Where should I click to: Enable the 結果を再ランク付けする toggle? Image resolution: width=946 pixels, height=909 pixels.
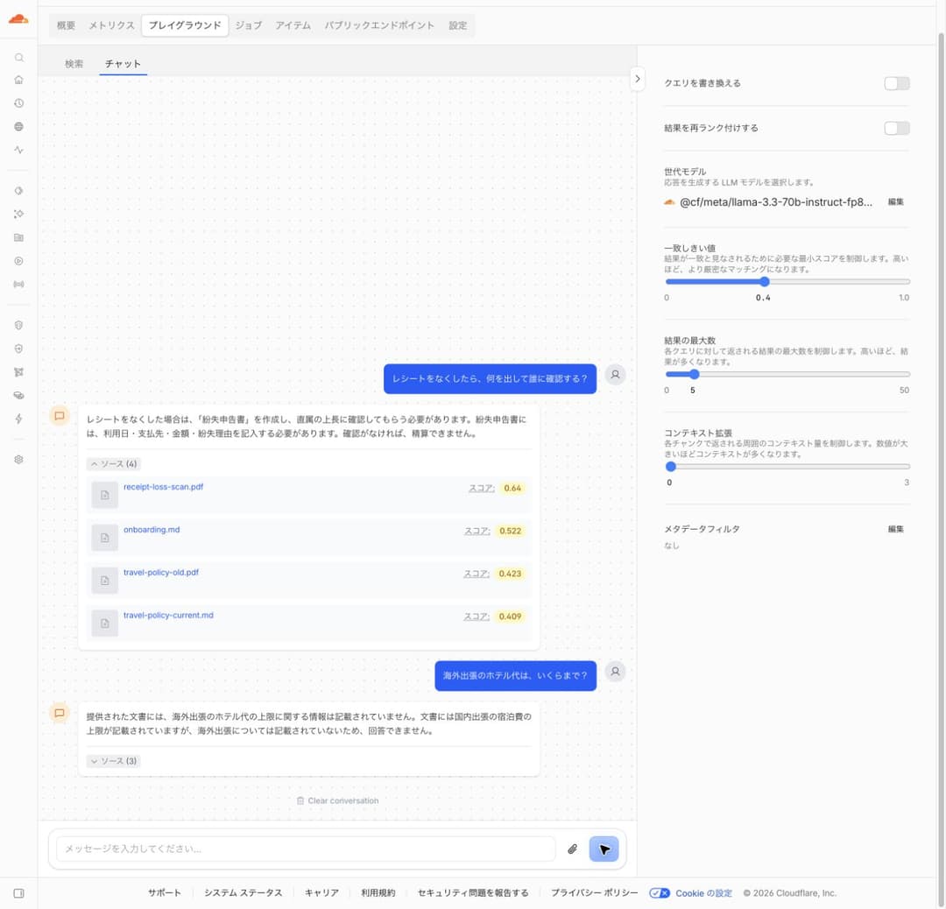tap(897, 128)
